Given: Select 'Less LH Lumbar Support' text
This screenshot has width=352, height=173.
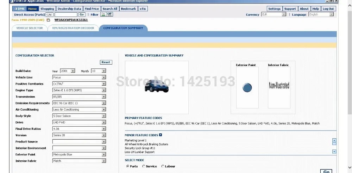Looking at the screenshot, I should 140,152.
